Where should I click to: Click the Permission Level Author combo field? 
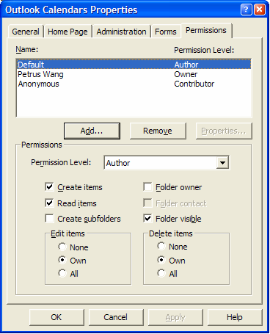click(x=167, y=163)
